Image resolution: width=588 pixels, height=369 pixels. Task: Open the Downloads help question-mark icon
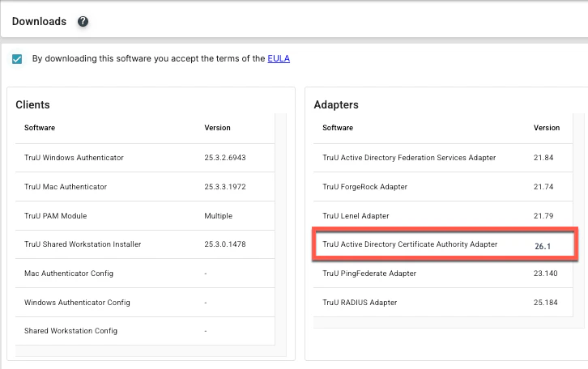click(x=83, y=21)
